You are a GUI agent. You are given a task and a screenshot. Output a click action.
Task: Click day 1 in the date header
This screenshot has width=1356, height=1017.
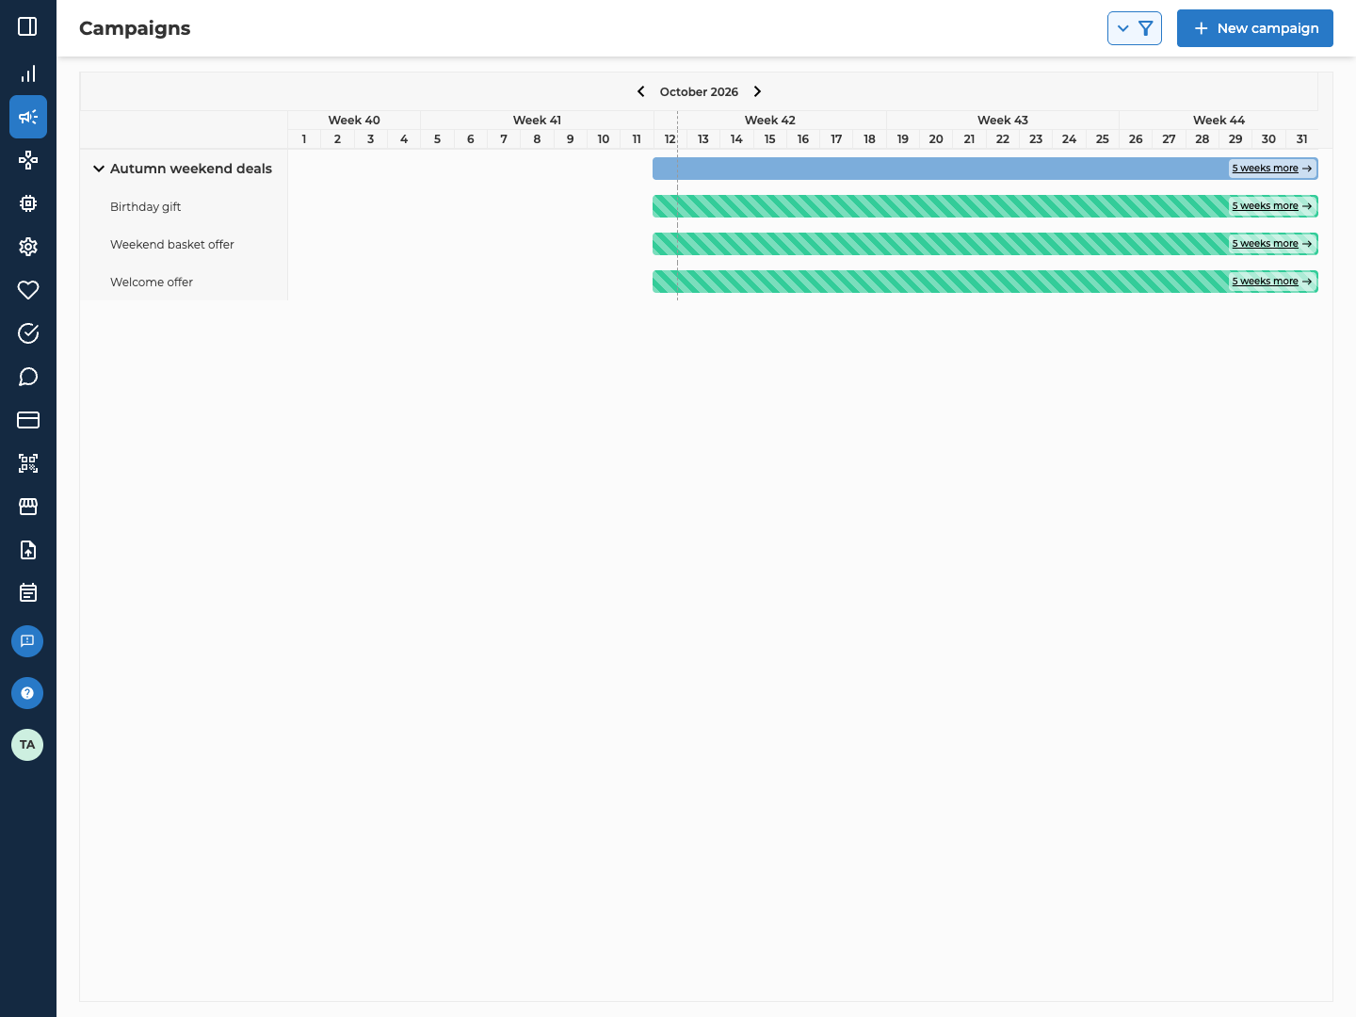pos(304,138)
